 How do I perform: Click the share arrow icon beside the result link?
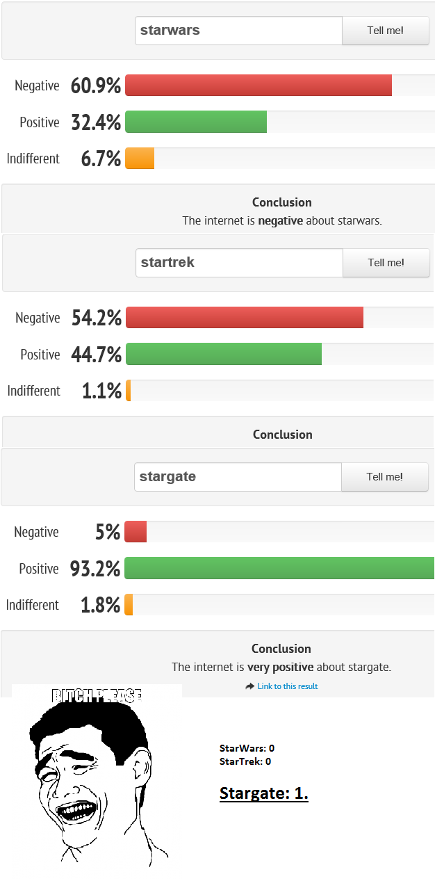click(250, 686)
